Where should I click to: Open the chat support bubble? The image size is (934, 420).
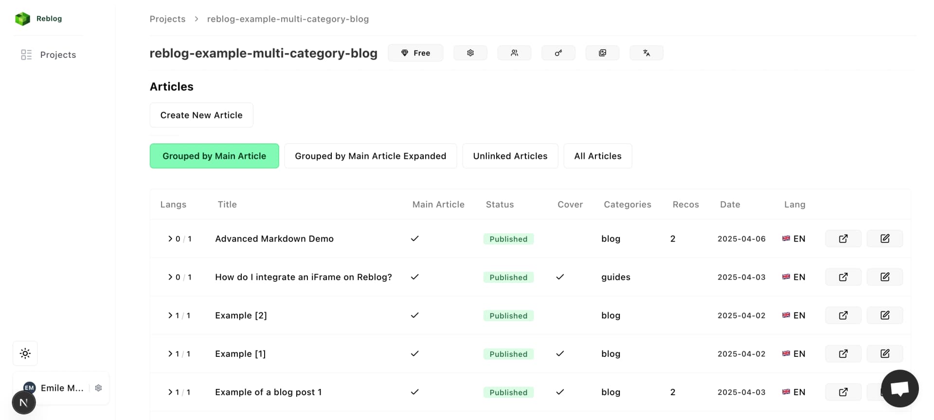899,388
